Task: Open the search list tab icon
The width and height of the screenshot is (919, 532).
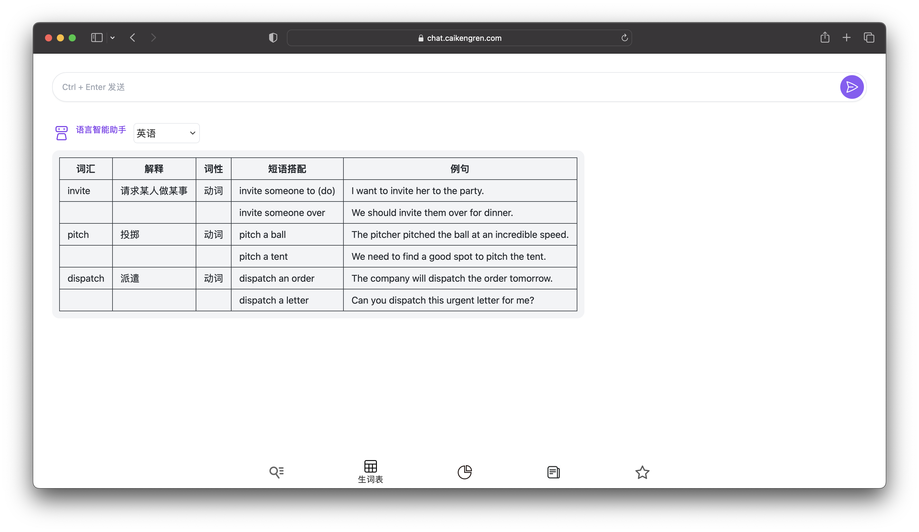Action: [277, 472]
